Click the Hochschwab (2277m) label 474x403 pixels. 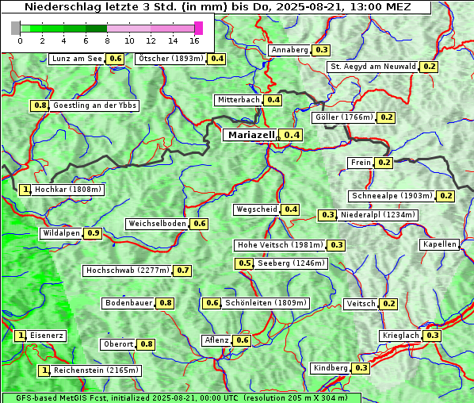coord(128,271)
